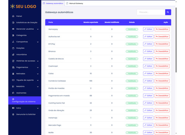Disable the CoinPayments Fiat gateway
This screenshot has height=135, width=185.
[x=162, y=103]
